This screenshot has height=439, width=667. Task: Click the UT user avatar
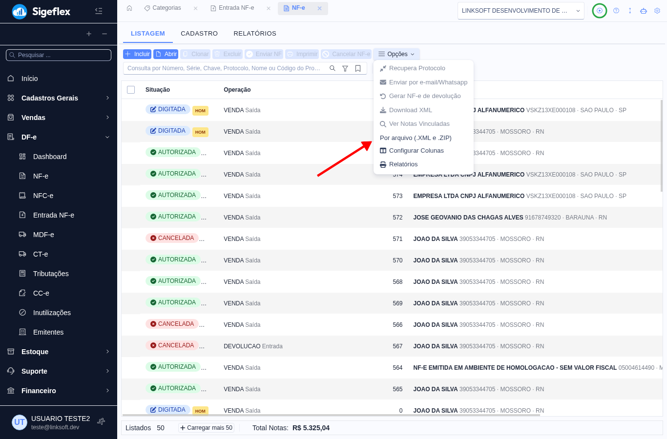pos(20,422)
